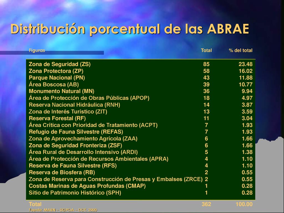
Task: Click total value "14" in the RNH row
Action: pyautogui.click(x=206, y=105)
